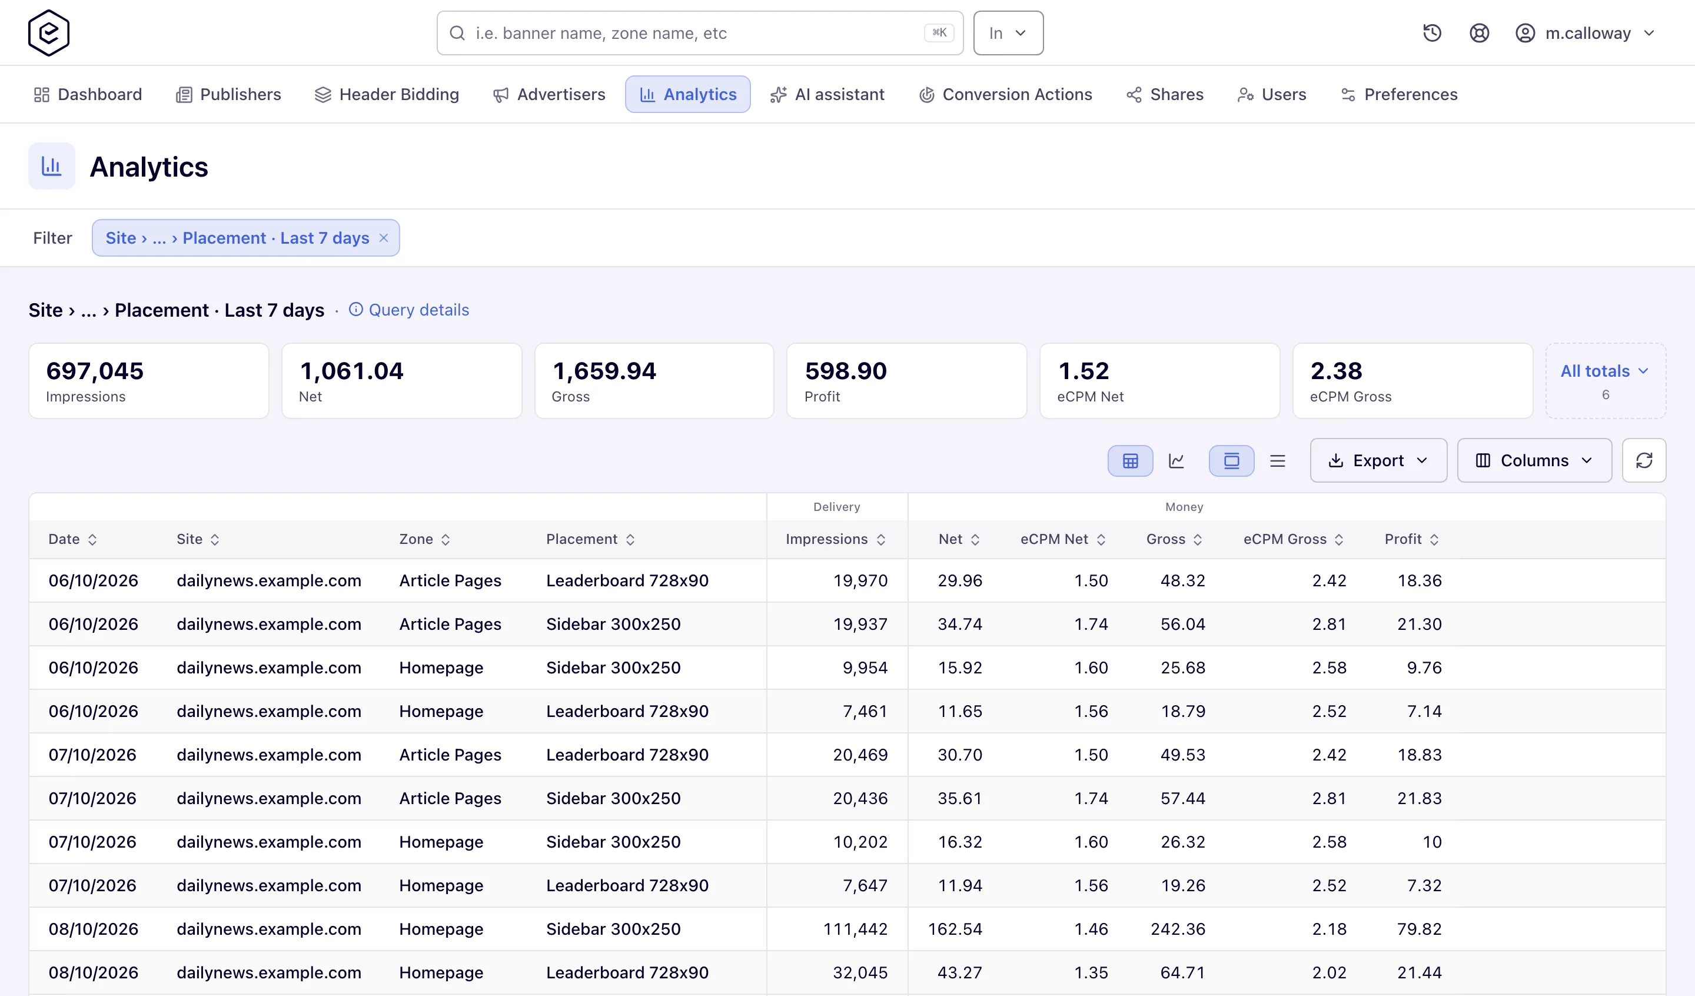Open the Export dropdown
This screenshot has width=1695, height=996.
pyautogui.click(x=1378, y=461)
